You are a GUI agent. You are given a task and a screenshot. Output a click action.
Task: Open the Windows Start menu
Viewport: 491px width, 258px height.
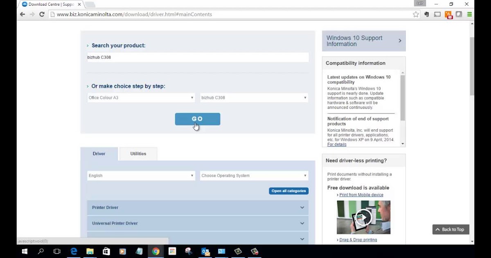point(24,251)
